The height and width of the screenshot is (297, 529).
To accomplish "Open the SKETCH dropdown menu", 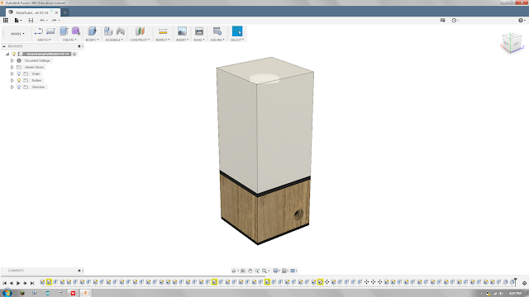I will (44, 40).
